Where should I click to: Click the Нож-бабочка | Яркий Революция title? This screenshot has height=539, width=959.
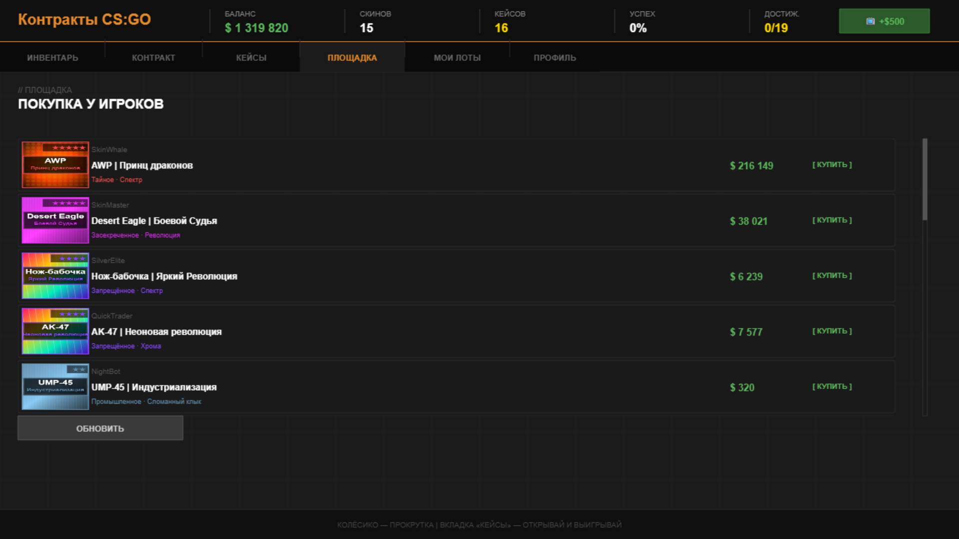(x=164, y=276)
